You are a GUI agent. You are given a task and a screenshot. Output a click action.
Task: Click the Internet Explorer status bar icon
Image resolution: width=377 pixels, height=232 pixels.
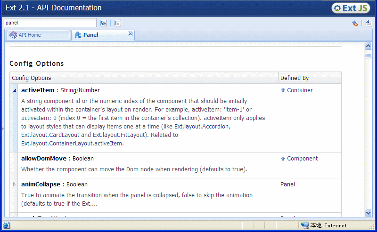6,225
